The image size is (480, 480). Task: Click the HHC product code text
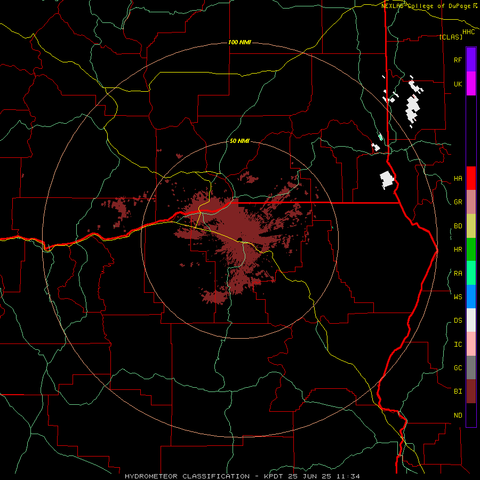[x=468, y=32]
